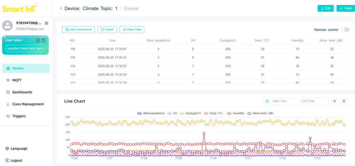The image size is (355, 166).
Task: Refresh the User Token
Action: (38, 40)
